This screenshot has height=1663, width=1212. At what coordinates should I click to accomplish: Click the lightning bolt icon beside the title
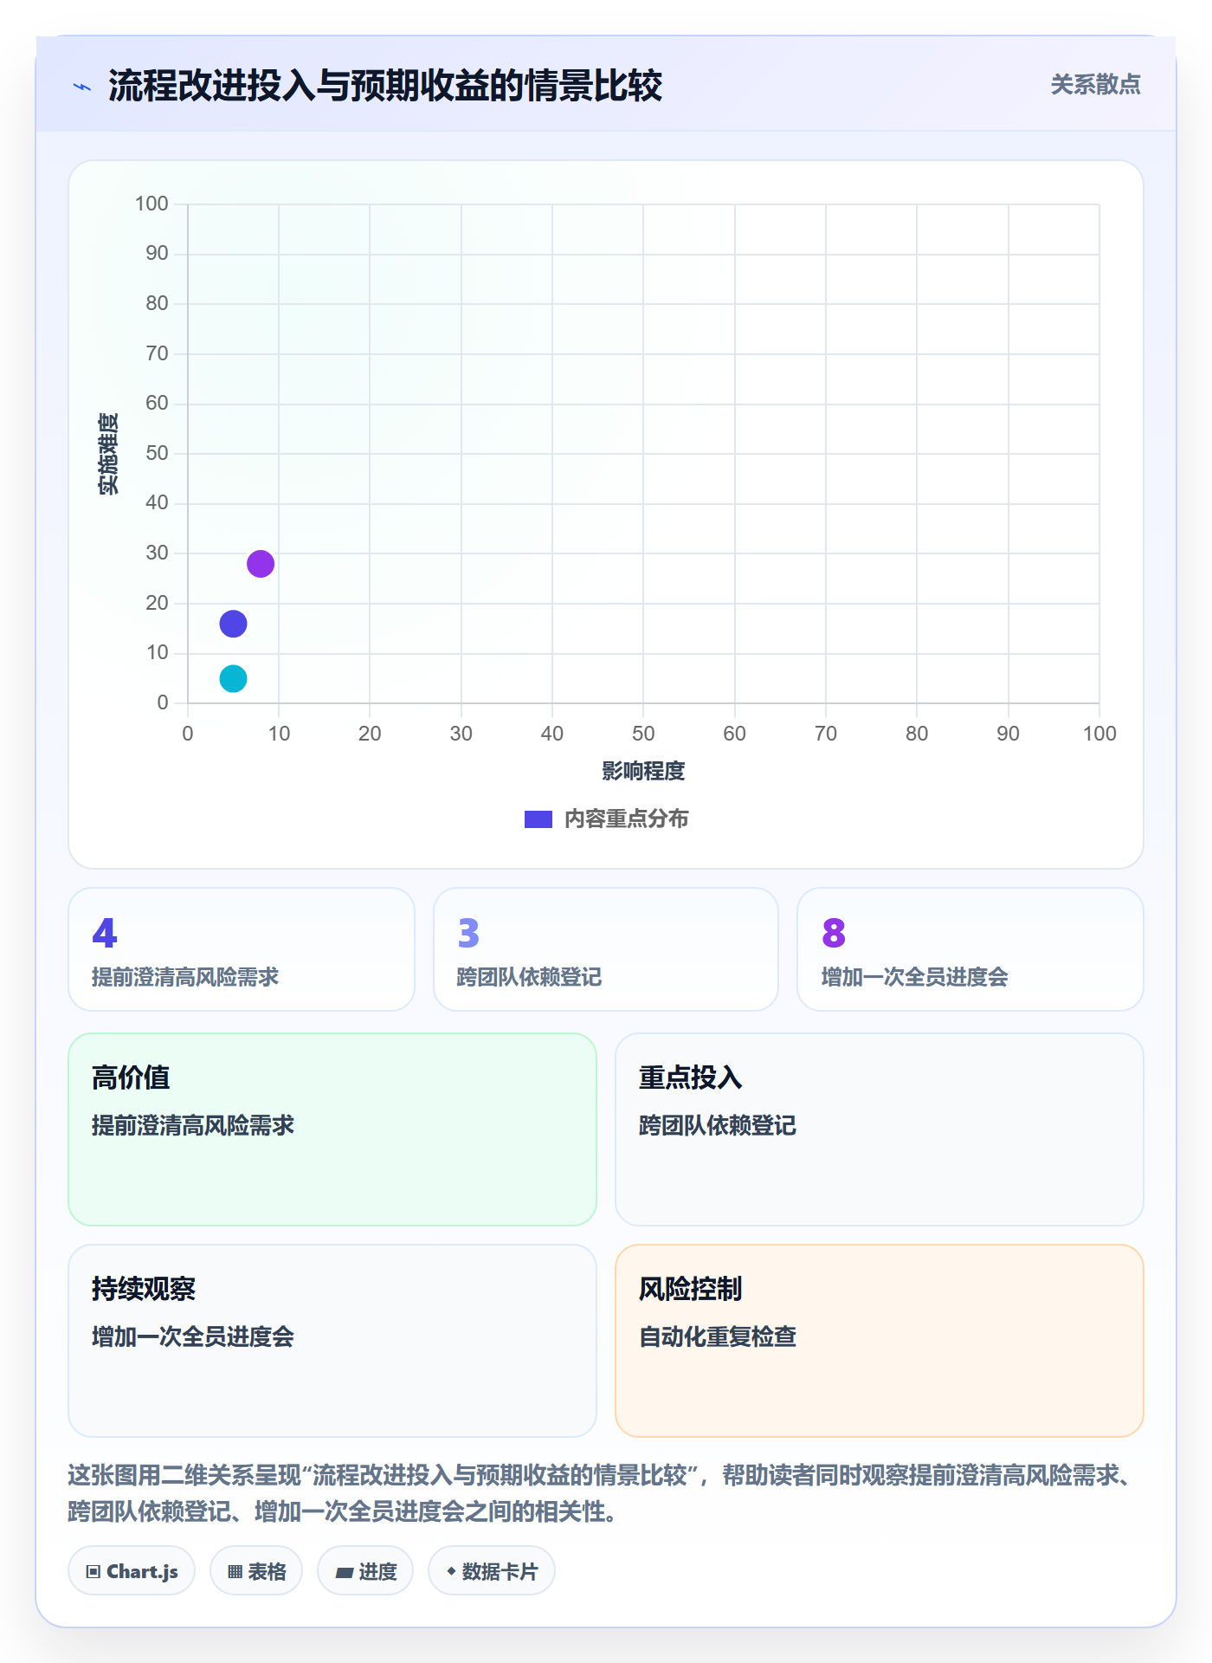click(82, 87)
